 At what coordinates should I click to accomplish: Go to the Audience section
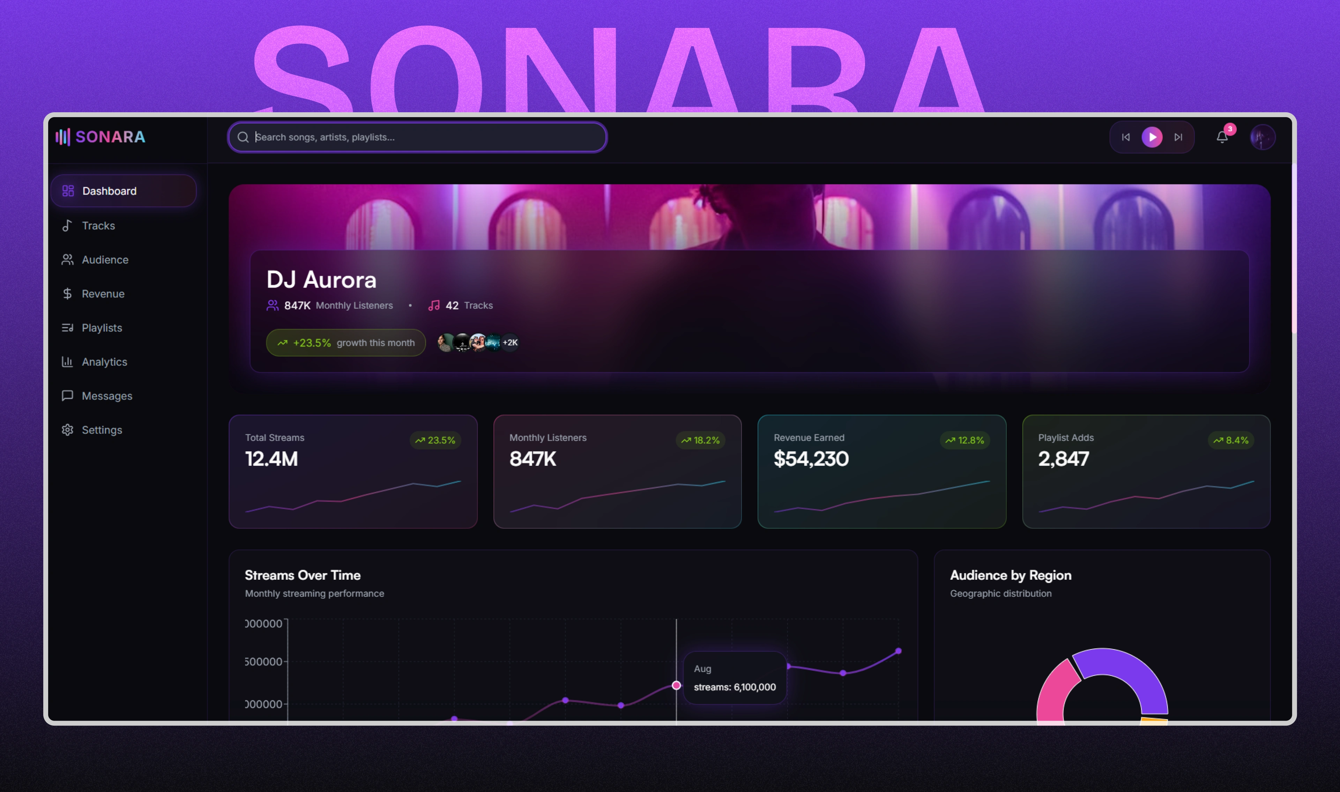[105, 260]
